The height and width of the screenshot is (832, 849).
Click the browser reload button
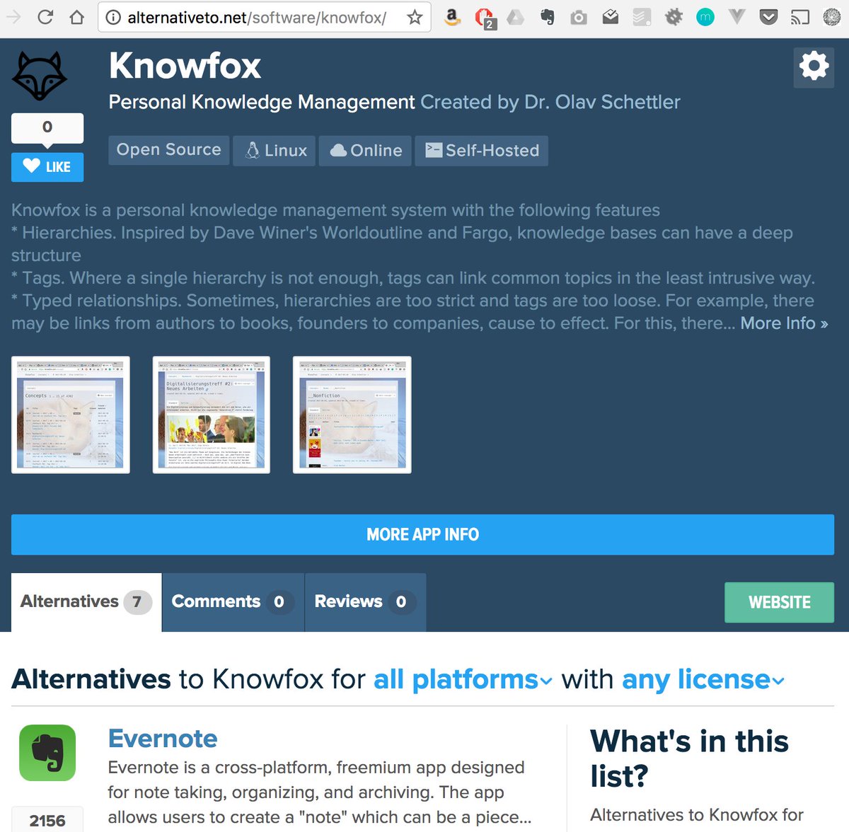(x=45, y=17)
